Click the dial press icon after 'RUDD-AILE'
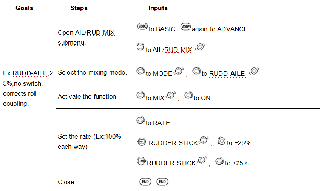 [255, 71]
